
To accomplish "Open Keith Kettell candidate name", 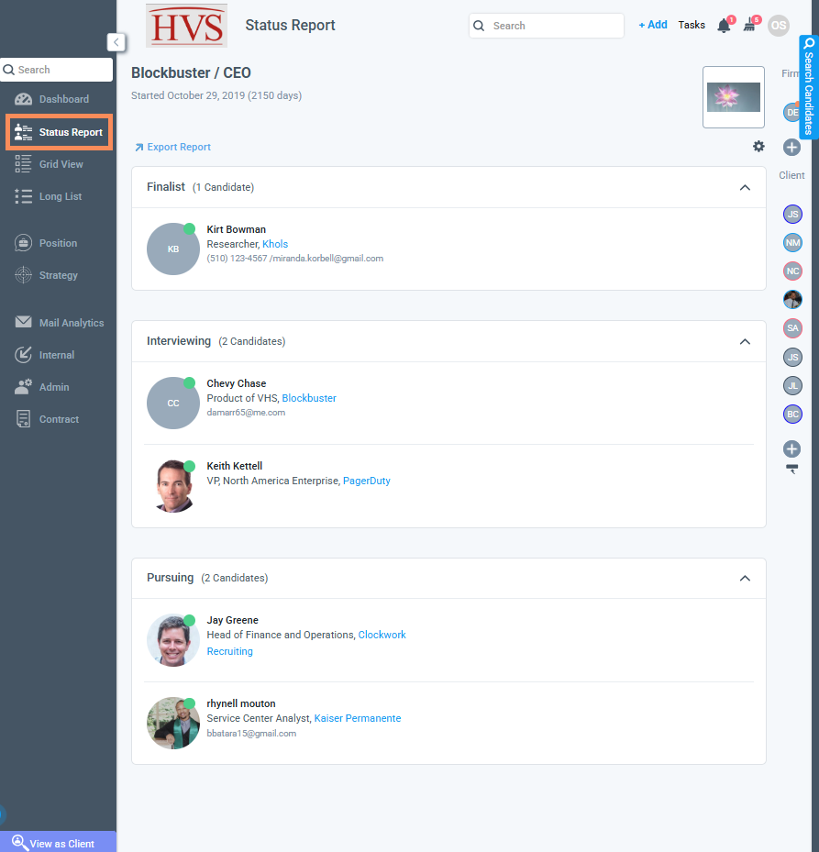I will click(x=235, y=466).
